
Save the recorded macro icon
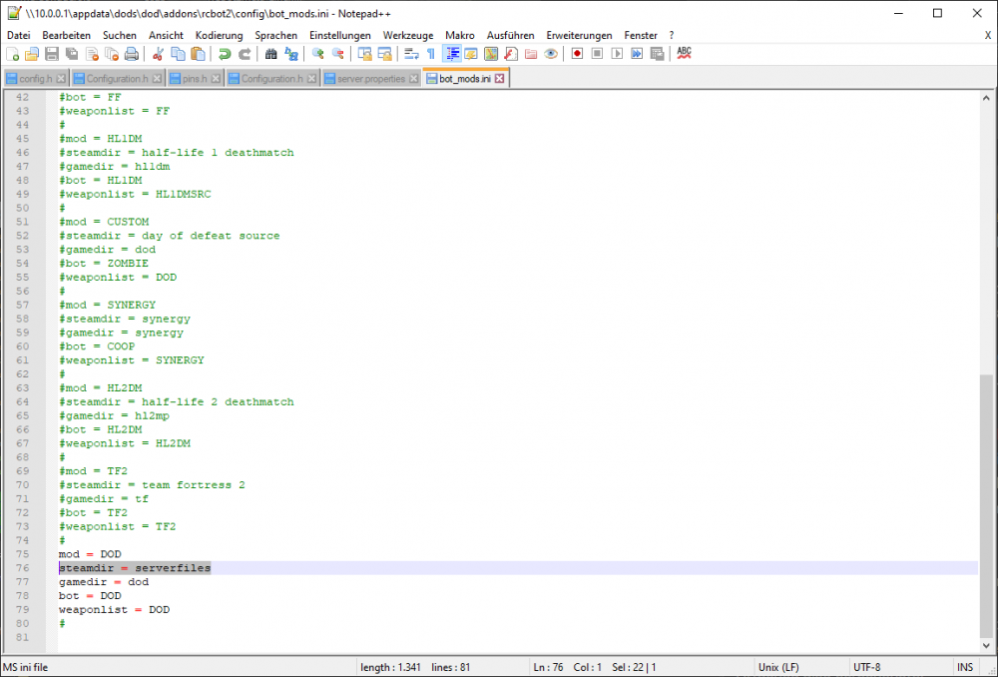[657, 54]
